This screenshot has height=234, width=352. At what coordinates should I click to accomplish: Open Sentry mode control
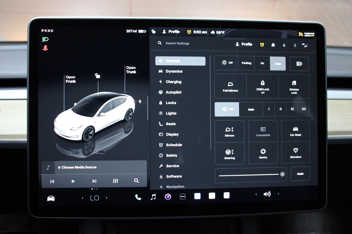(x=263, y=153)
